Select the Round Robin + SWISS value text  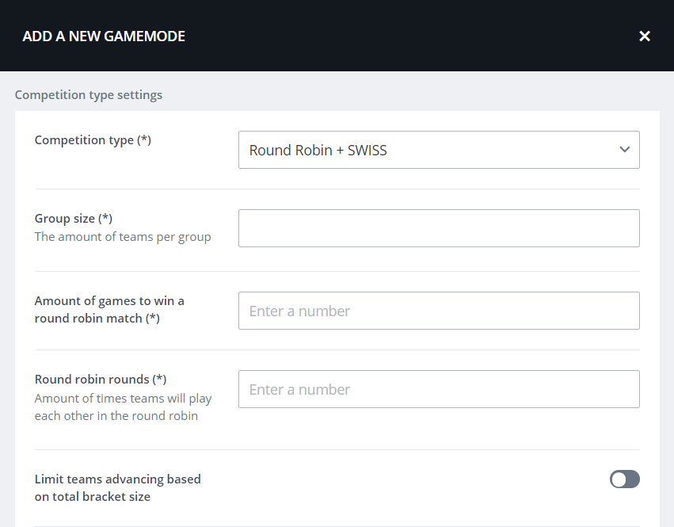[318, 150]
